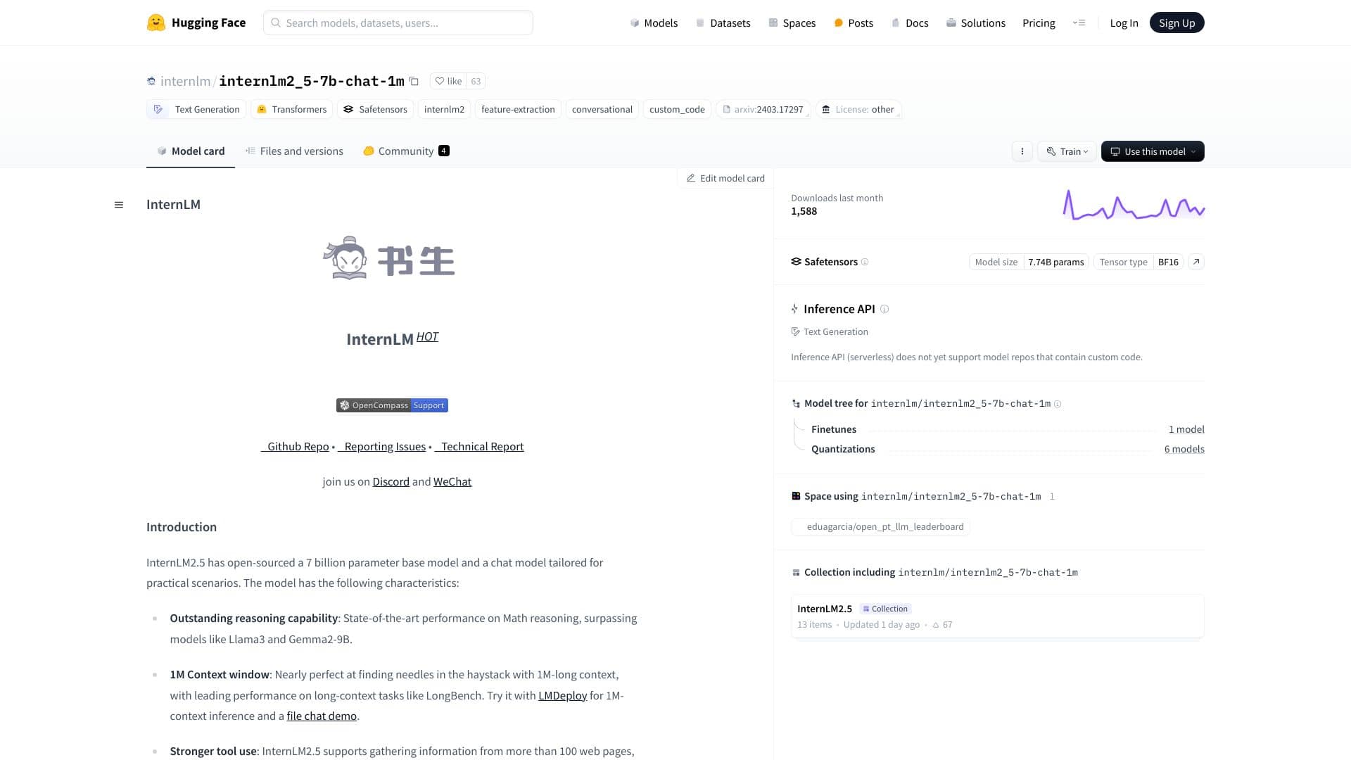Screen dimensions: 1351x760
Task: Click the Hugging Face logo icon
Action: coord(154,22)
